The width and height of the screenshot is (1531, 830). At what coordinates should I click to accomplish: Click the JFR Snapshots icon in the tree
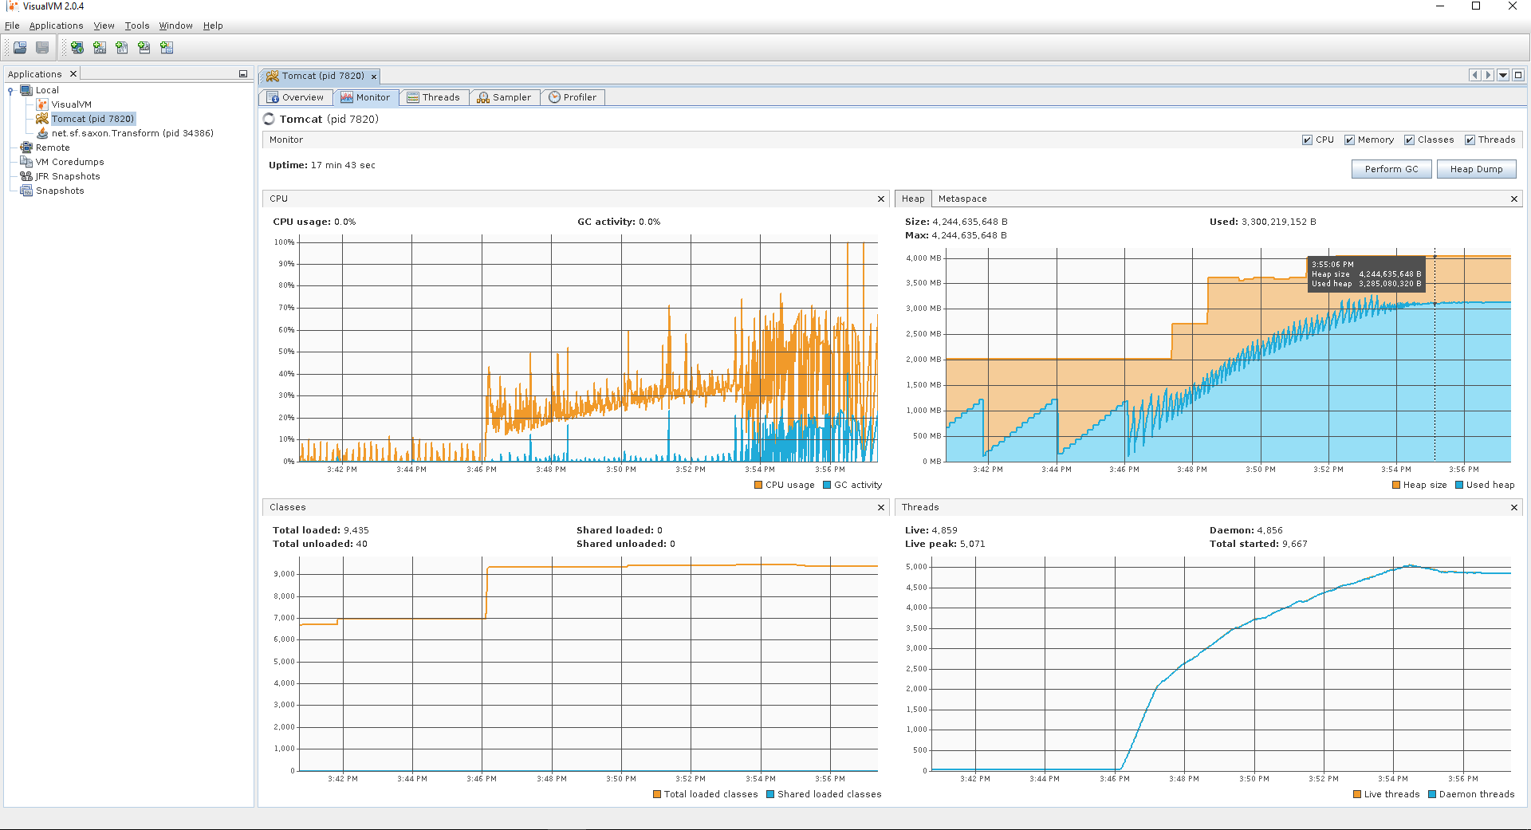26,176
